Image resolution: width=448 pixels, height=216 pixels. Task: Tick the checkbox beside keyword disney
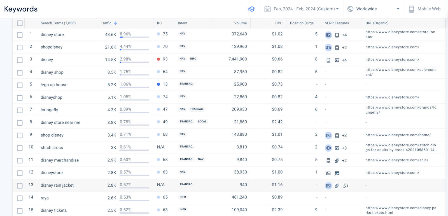(x=20, y=60)
